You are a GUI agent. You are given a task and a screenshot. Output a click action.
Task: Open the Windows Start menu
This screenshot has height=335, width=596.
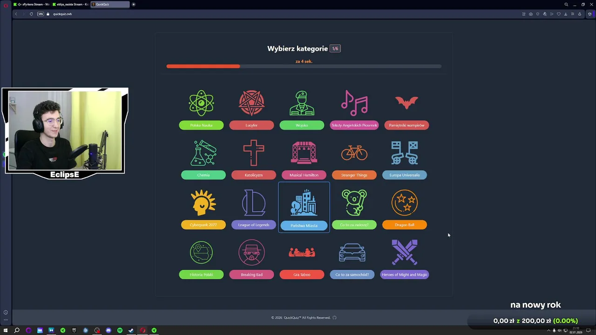(6, 330)
